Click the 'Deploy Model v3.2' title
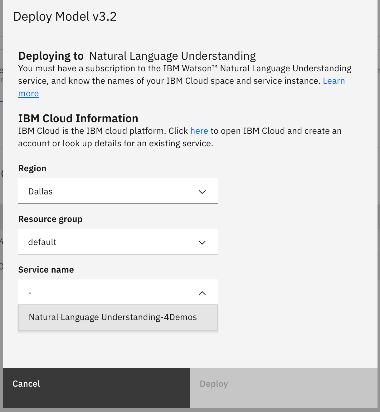This screenshot has height=412, width=380. (65, 17)
